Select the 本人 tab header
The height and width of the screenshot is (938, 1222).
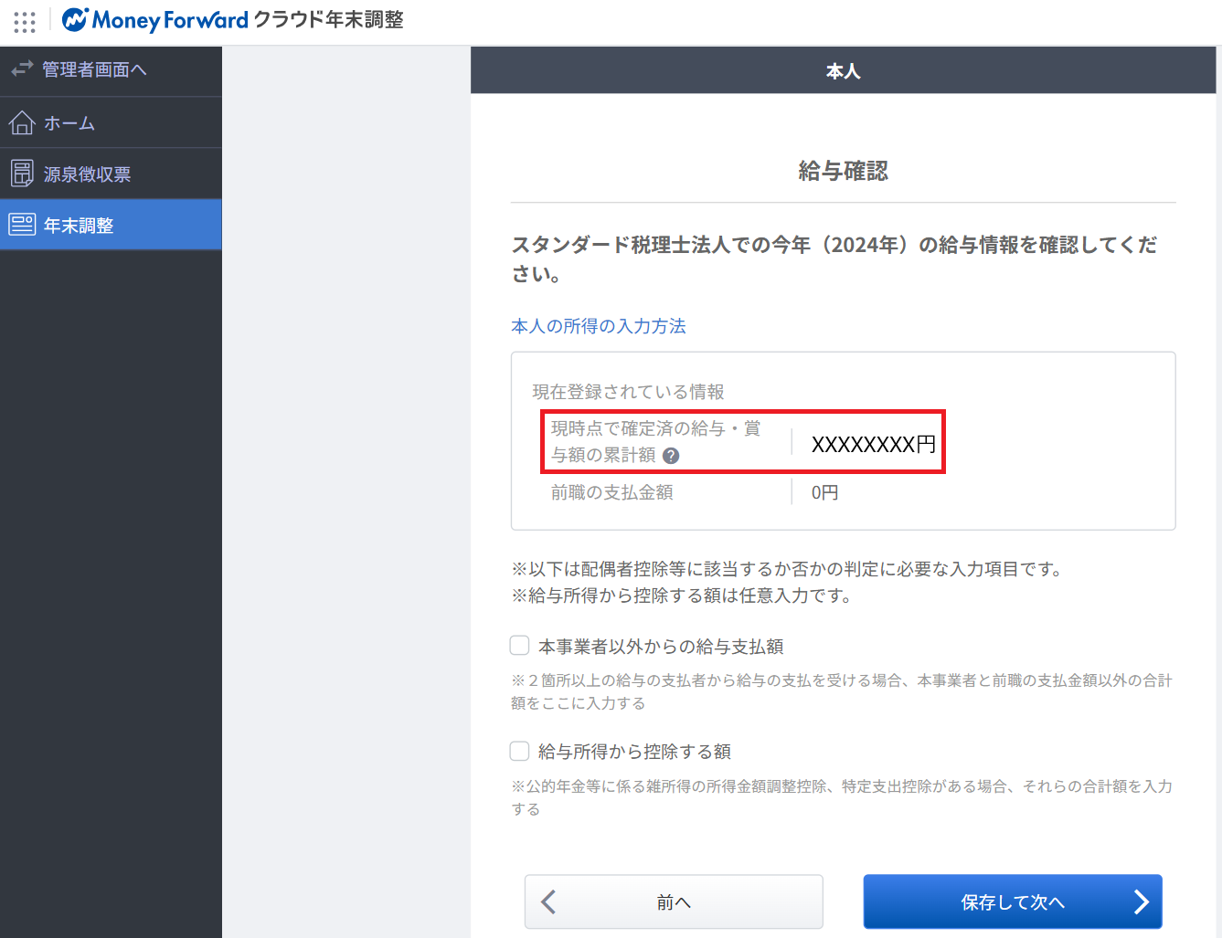[842, 70]
